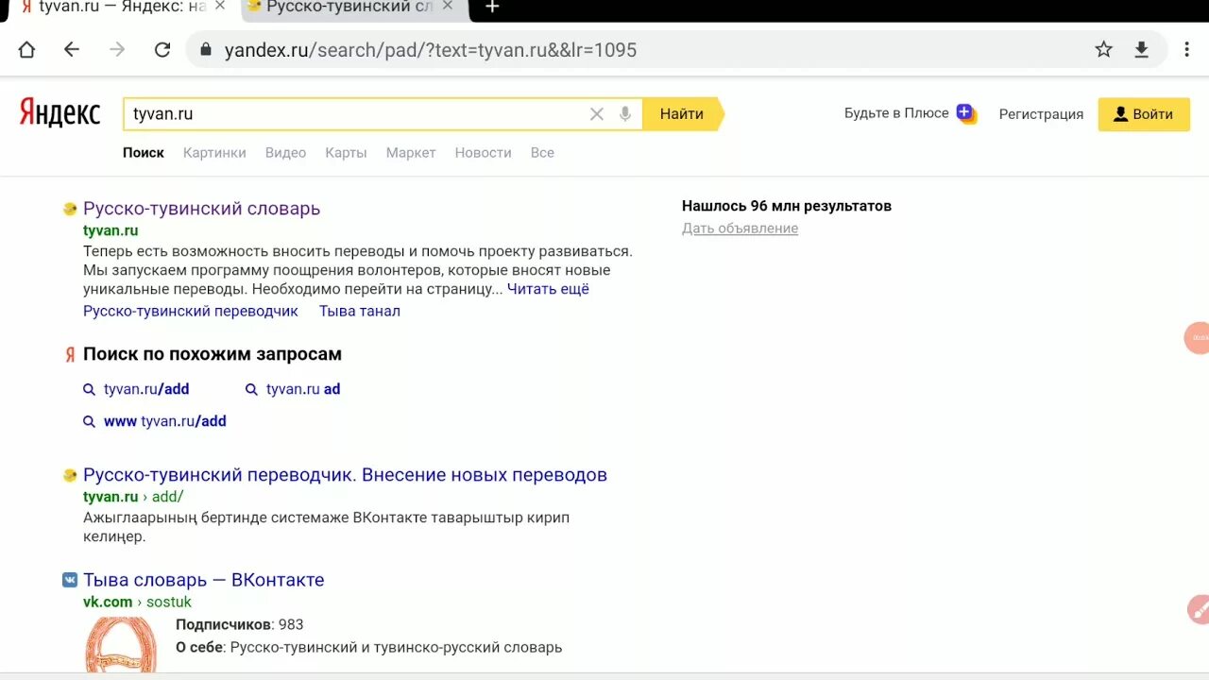
Task: Click magnifier icon beside www tyvan.ru/add
Action: (x=89, y=421)
